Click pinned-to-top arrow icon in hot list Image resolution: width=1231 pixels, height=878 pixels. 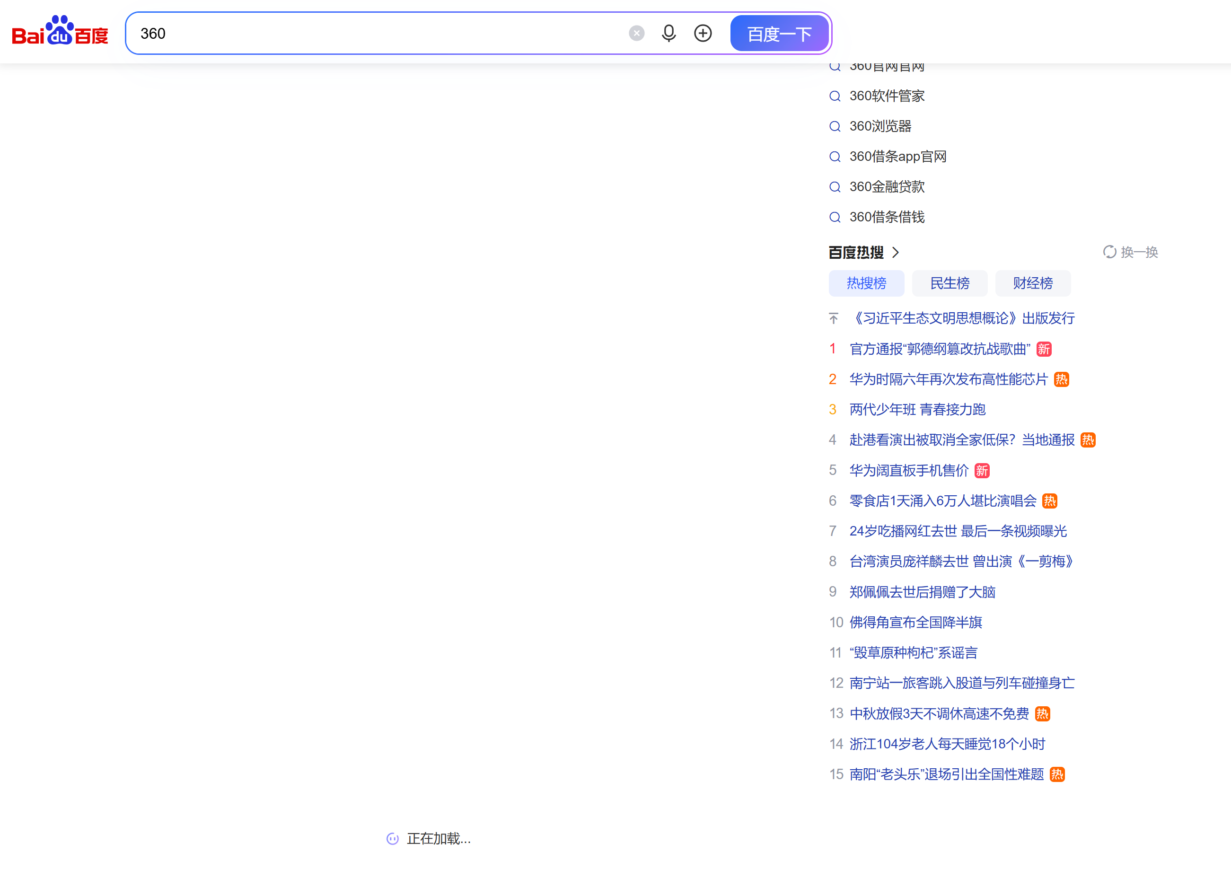pyautogui.click(x=834, y=318)
